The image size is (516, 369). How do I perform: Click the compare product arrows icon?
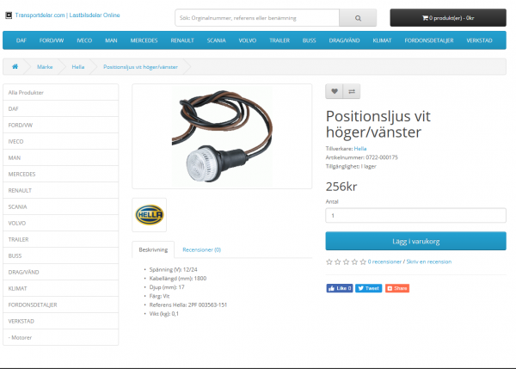coord(352,91)
